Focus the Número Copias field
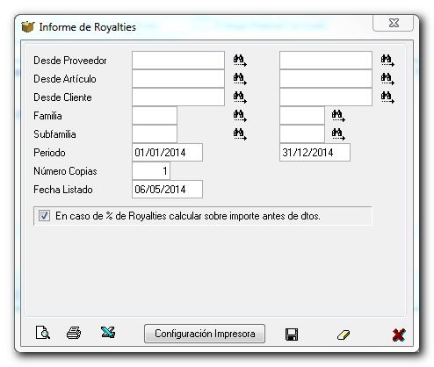 pos(151,171)
